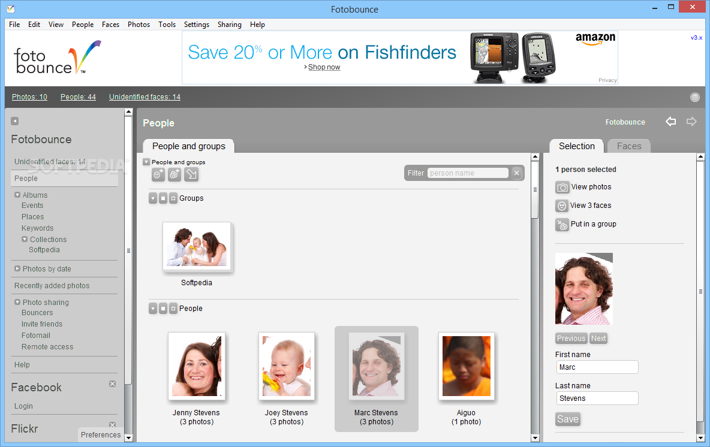Viewport: 710px width, 447px height.
Task: Clear the person name filter
Action: [517, 173]
